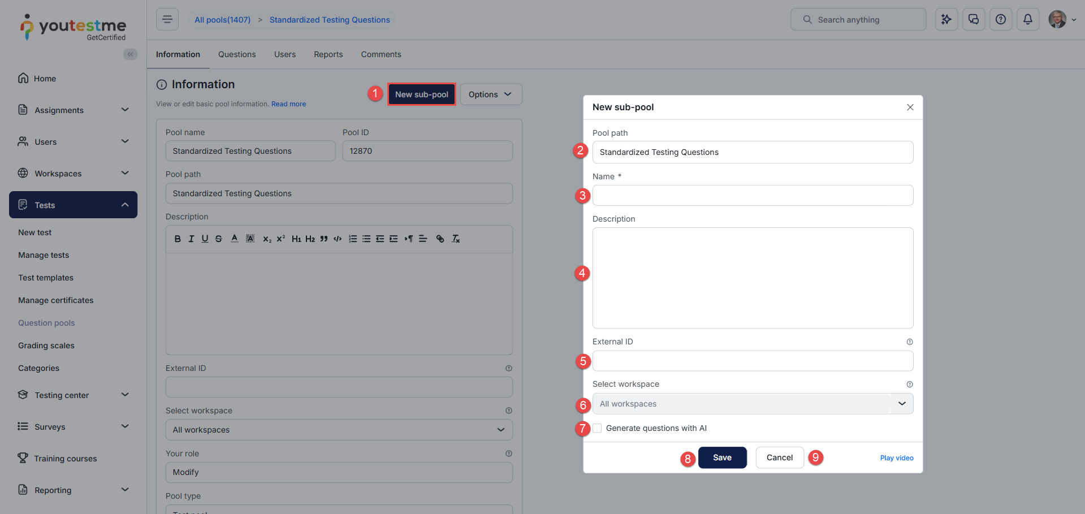Click the Save button in dialog
The height and width of the screenshot is (514, 1085).
click(722, 457)
